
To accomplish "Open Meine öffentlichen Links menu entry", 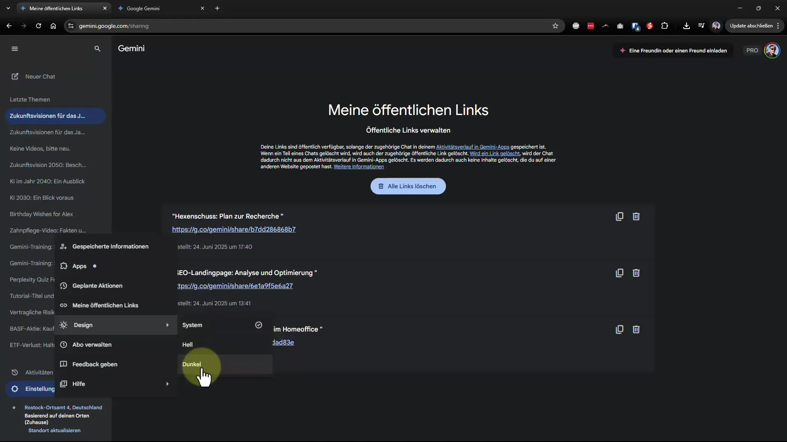I will click(x=116, y=305).
